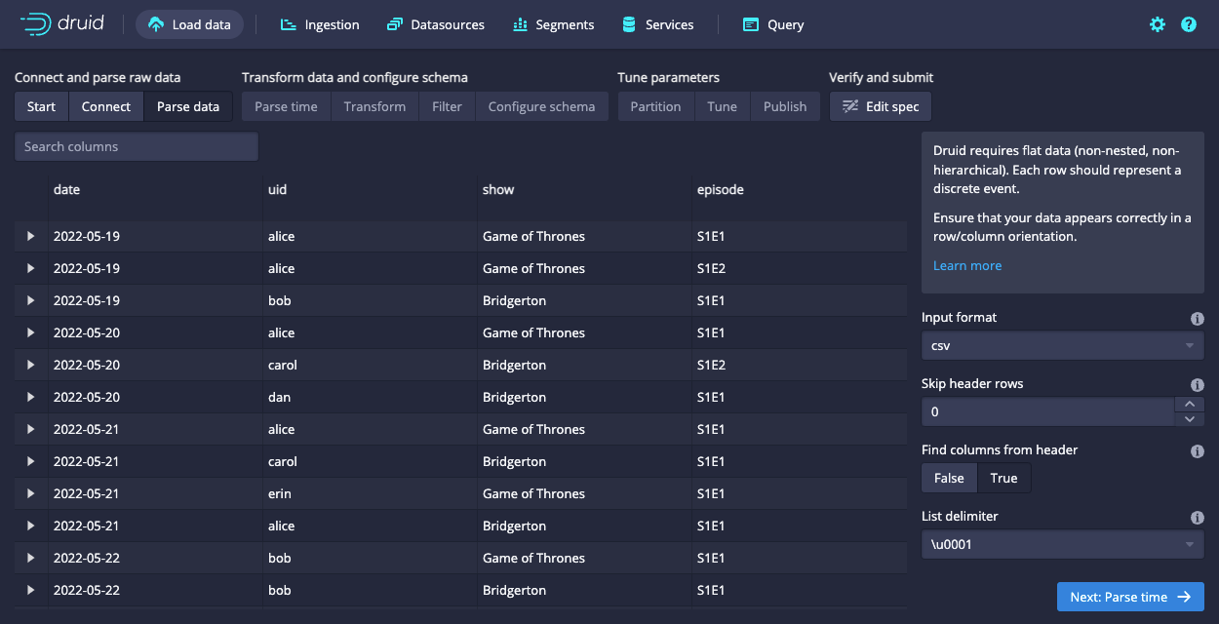This screenshot has height=624, width=1219.
Task: Open Datasources from the top navigation
Action: (395, 23)
